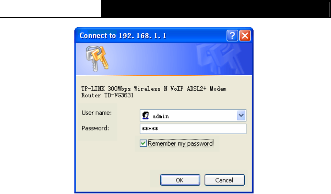Screen dimensions: 331x194
Task: Click the TP-LINK router description text
Action: click(x=154, y=92)
